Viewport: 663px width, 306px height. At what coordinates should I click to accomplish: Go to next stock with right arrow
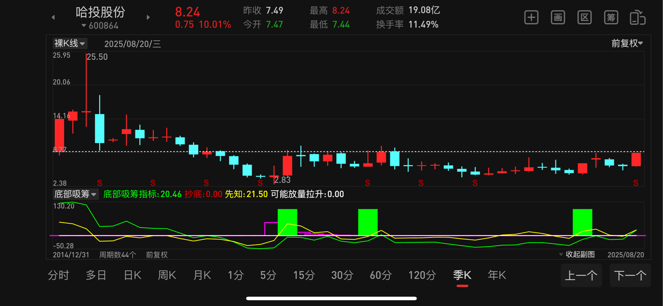pos(148,18)
